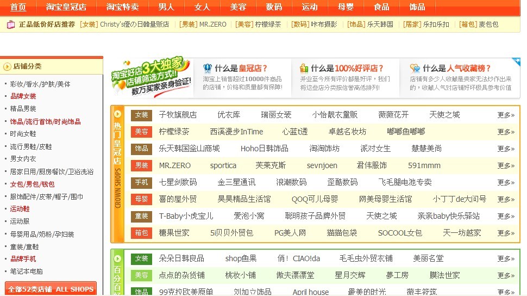The image size is (527, 296).
Task: Go to the 数码 navigation tab
Action: tap(274, 7)
